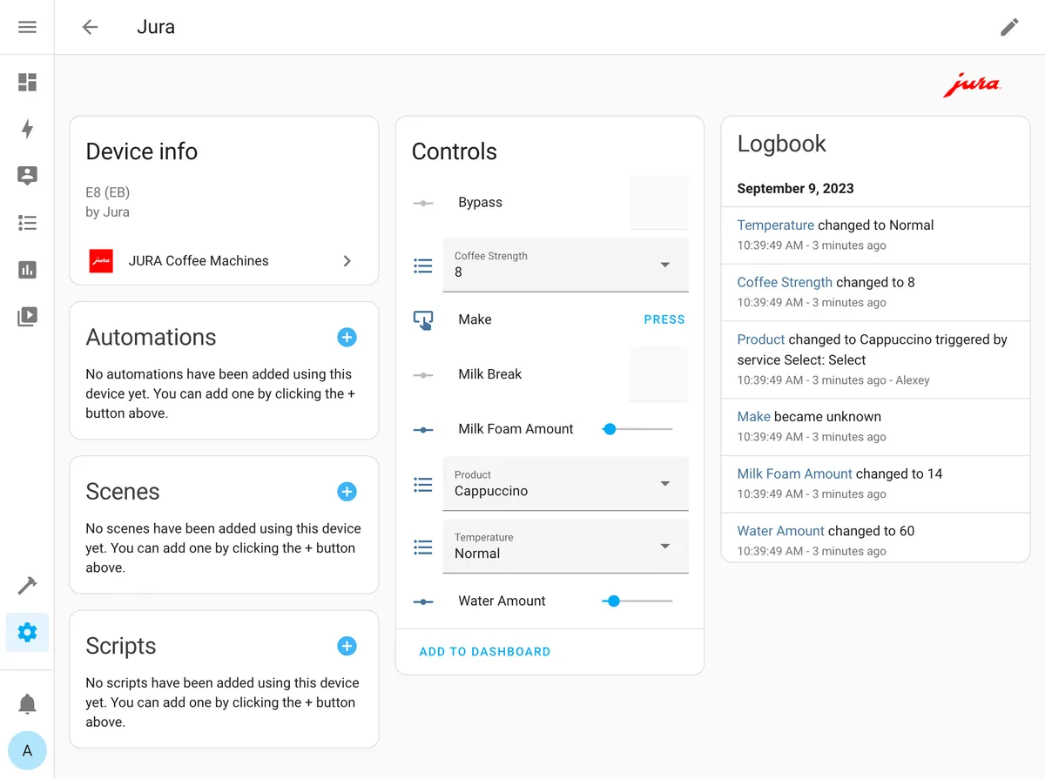This screenshot has width=1045, height=779.
Task: Click the Temperature list icon
Action: click(423, 547)
